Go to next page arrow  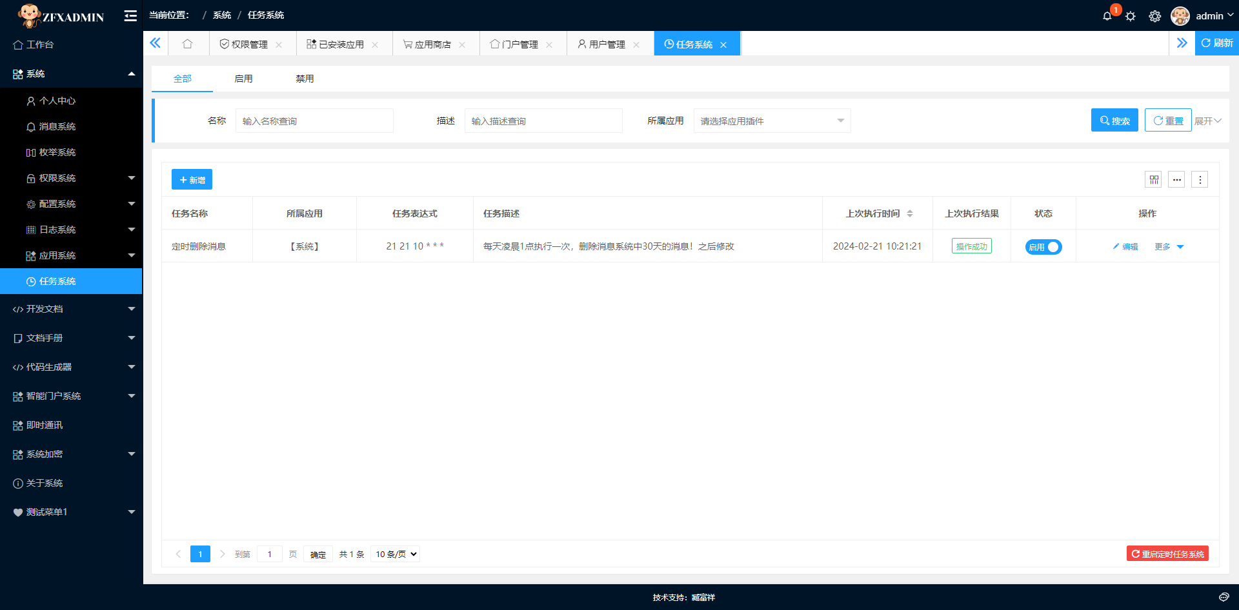[223, 554]
